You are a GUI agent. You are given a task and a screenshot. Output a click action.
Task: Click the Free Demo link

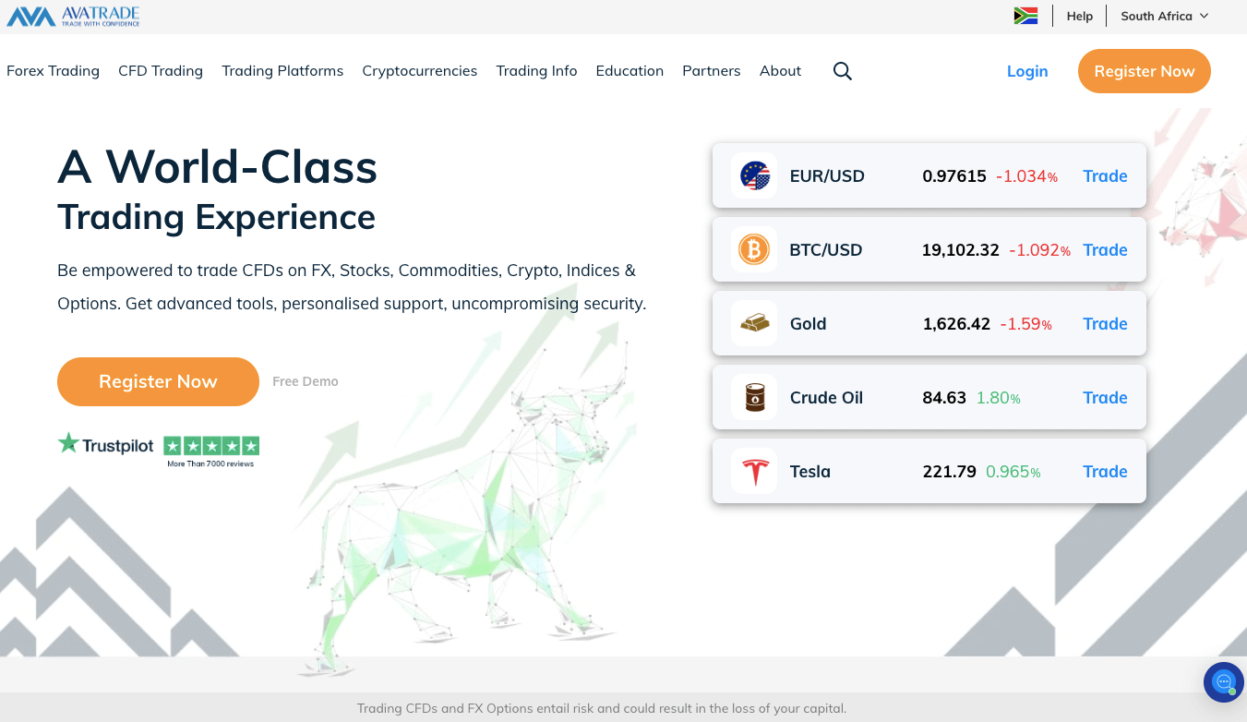pyautogui.click(x=306, y=381)
